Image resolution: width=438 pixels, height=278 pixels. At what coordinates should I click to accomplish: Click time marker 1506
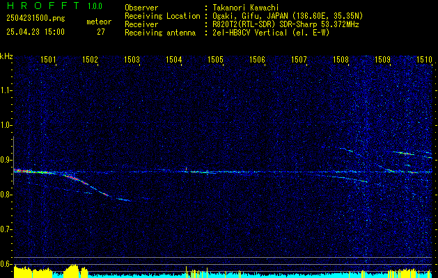point(257,59)
